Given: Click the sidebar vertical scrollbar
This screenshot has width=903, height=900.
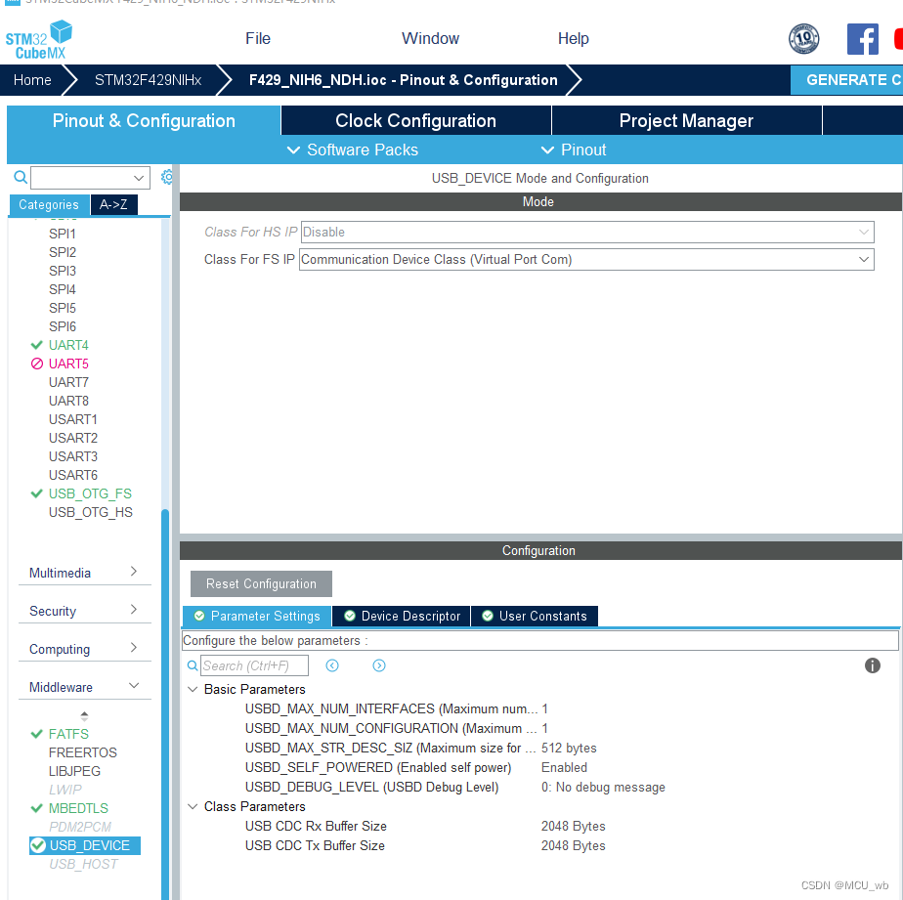Looking at the screenshot, I should coord(165,703).
